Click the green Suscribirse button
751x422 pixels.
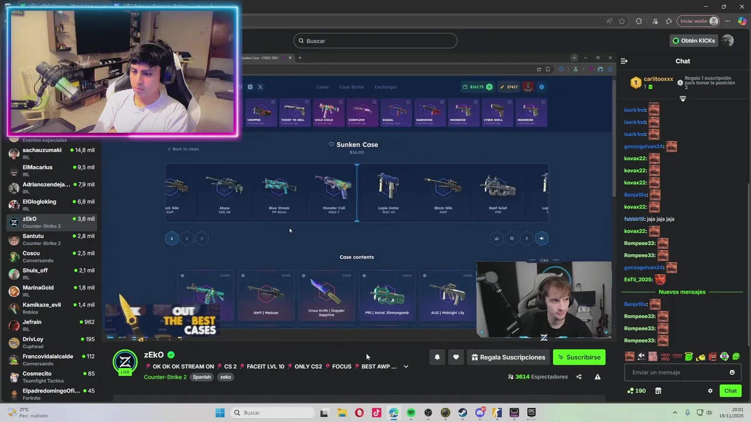pos(579,357)
